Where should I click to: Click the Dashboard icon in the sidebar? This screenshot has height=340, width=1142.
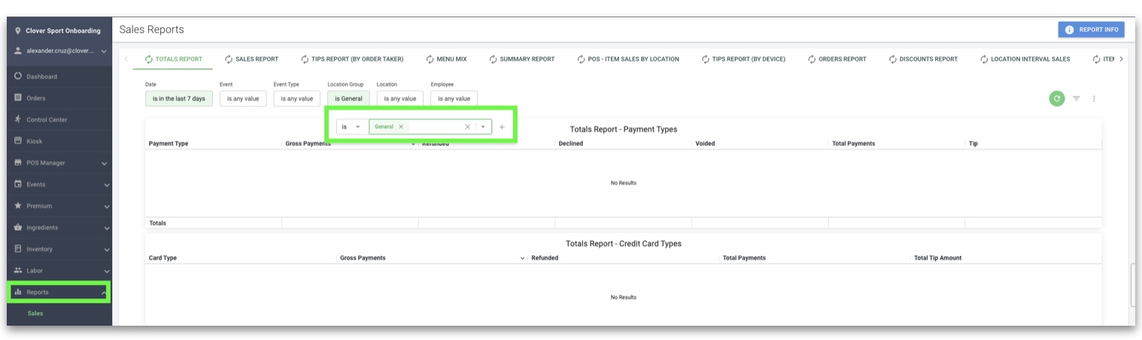tap(18, 77)
